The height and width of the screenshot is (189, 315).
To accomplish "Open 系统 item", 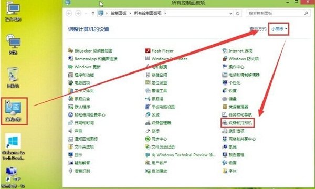I will coord(229,147).
